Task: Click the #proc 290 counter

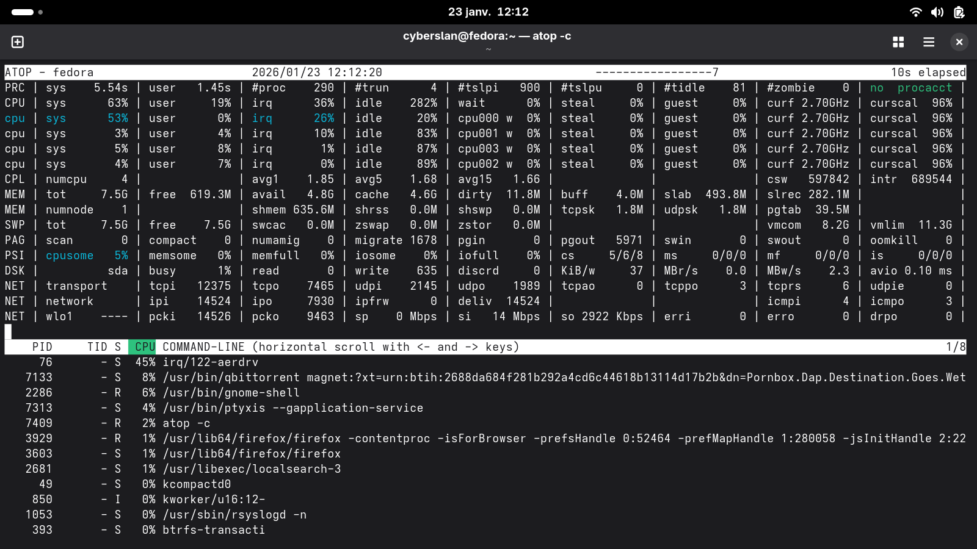Action: click(293, 88)
